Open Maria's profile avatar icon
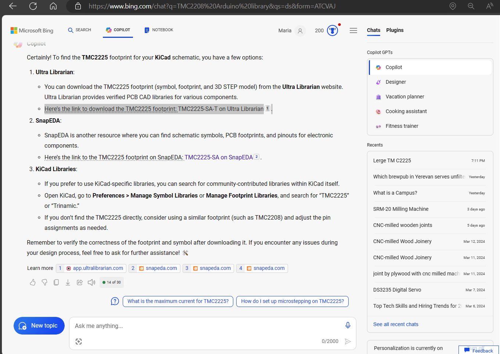The image size is (500, 354). click(x=300, y=31)
